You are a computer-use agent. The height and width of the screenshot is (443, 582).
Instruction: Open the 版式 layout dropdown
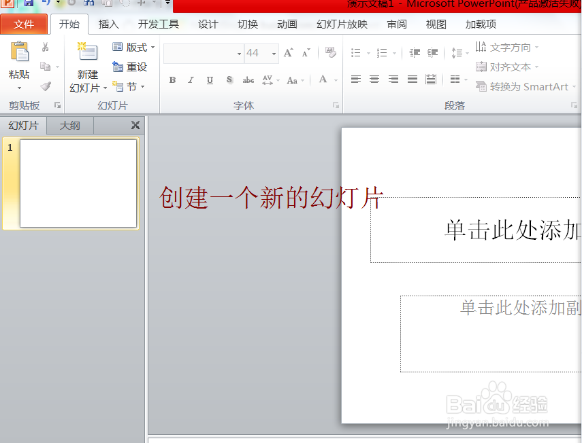(x=133, y=47)
